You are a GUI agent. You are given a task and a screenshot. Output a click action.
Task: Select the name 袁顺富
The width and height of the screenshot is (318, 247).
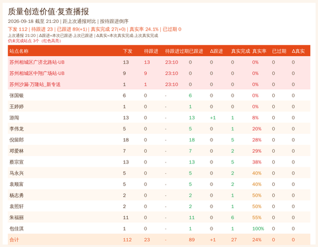17,184
